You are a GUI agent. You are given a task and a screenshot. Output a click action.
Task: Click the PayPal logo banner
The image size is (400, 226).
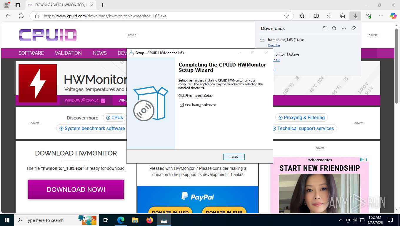198,196
